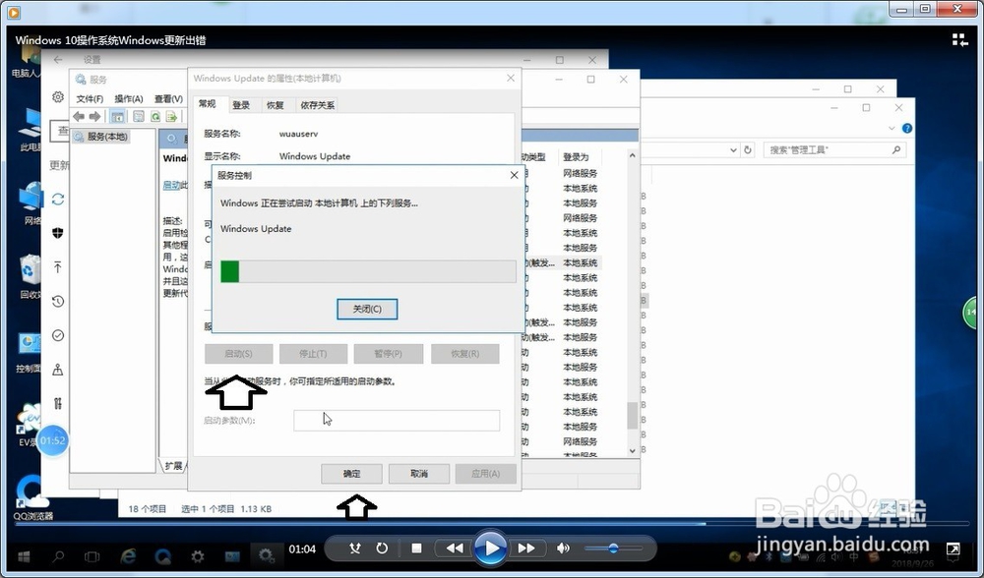Click the taskbar search icon
Screen dimensions: 984x578
(x=58, y=556)
